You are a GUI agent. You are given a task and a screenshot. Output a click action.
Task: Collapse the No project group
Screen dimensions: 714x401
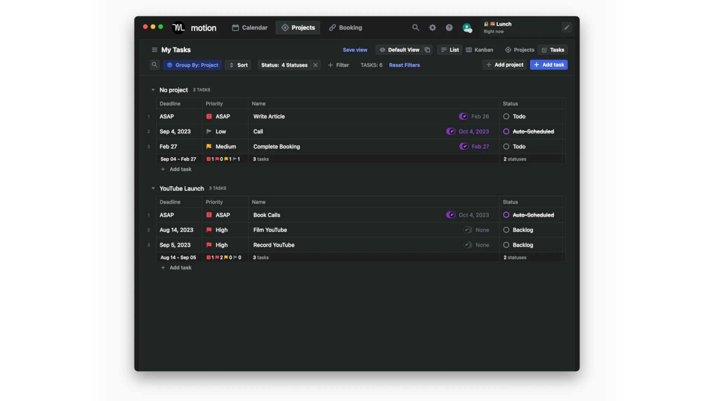[153, 90]
